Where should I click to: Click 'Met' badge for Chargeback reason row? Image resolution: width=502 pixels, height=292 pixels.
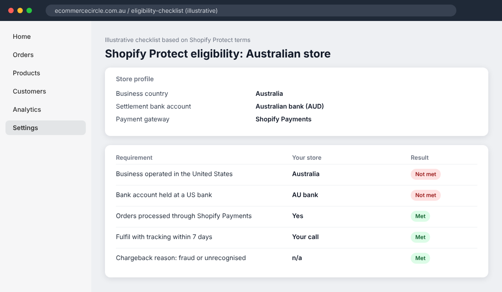(420, 258)
